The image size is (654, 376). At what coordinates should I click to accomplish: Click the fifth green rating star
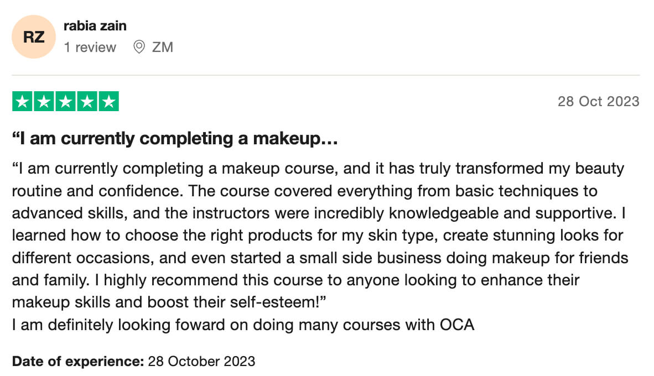click(x=108, y=102)
